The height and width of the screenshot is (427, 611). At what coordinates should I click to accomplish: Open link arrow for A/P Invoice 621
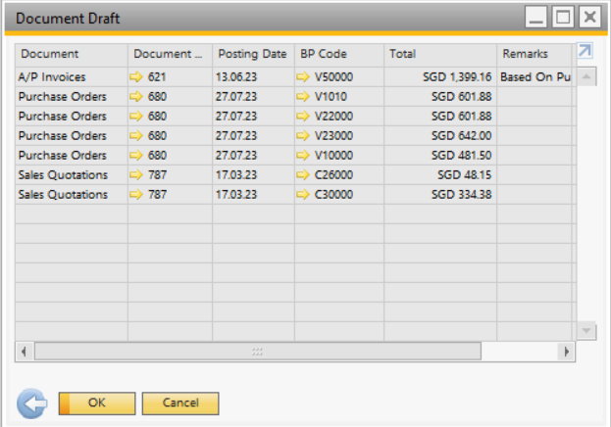[x=136, y=77]
